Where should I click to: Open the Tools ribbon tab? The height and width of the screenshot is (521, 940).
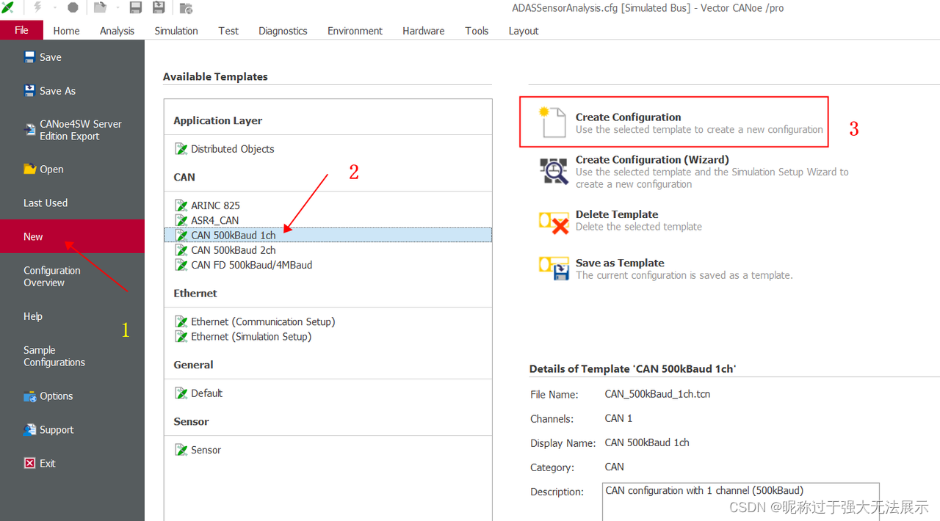pos(477,31)
